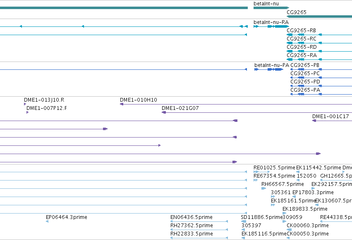Image resolution: width=352 pixels, height=240 pixels.
Task: Click EST EK292157.5prime label
Action: tap(332, 184)
